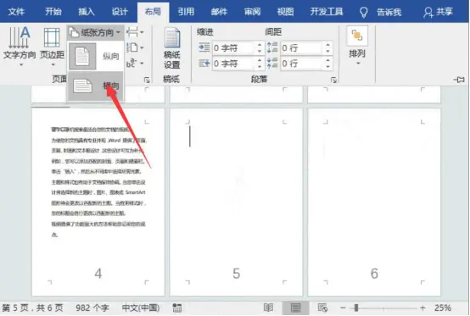
Task: Open the 文字方向 text direction tool
Action: click(x=20, y=47)
